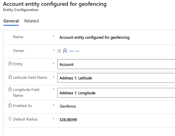Screen dimensions: 175x136
Task: Click the Longitude Field Name label
Action: pyautogui.click(x=26, y=92)
